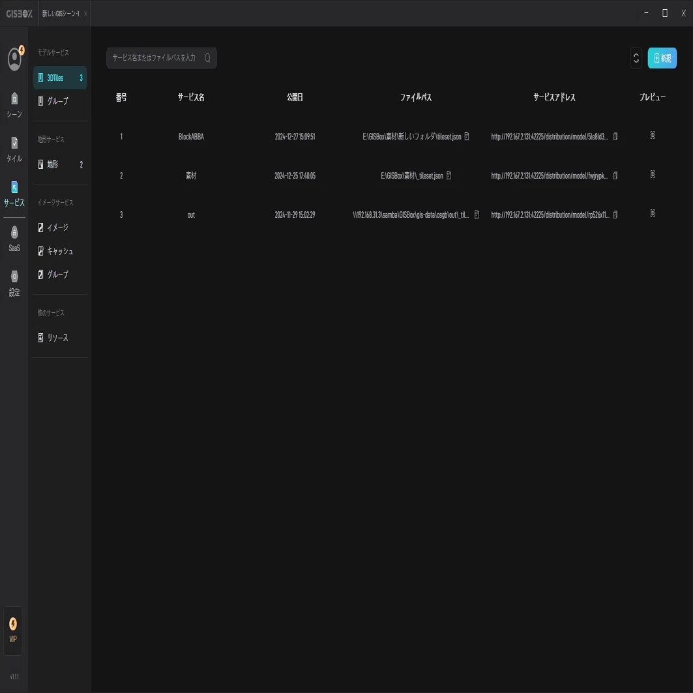The height and width of the screenshot is (693, 693).
Task: Click the refresh list icon
Action: 636,58
